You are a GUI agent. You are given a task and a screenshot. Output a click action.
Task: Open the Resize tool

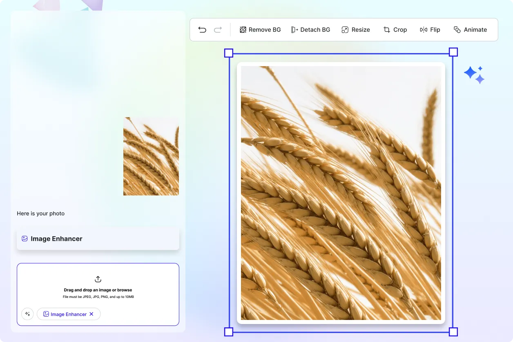pos(355,30)
